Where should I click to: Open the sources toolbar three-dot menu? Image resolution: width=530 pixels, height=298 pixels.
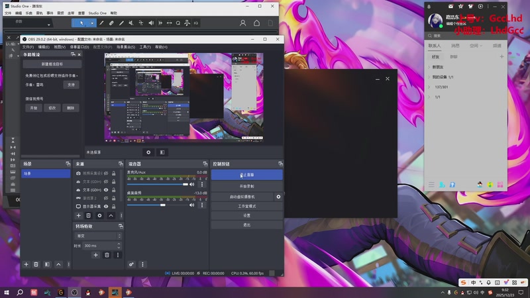tap(121, 216)
